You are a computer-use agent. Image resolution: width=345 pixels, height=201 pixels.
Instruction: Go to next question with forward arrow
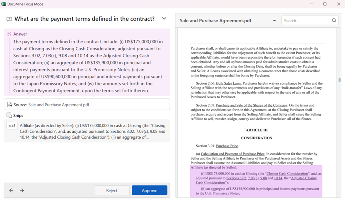tap(22, 190)
